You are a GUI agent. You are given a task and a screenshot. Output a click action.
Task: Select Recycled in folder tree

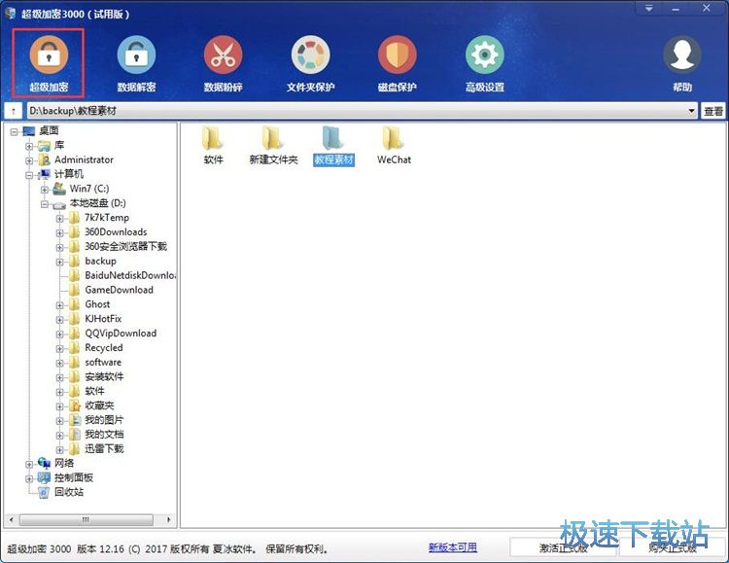pos(104,347)
